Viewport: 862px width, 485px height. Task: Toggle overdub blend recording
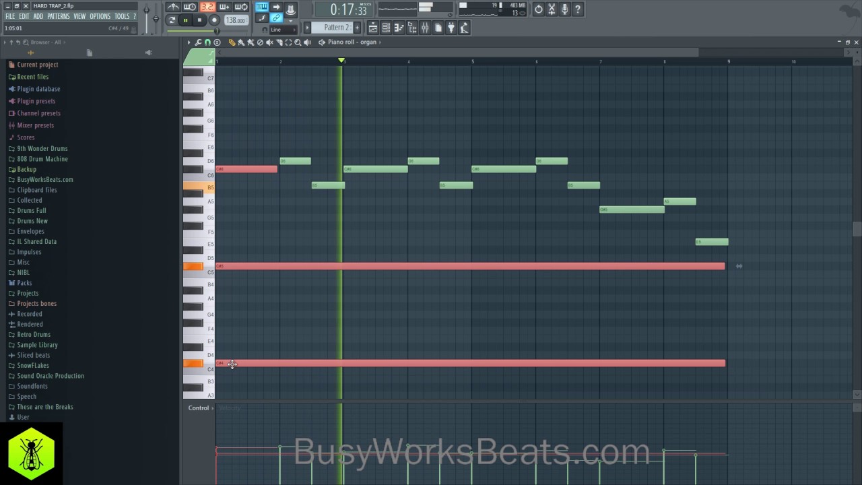click(x=224, y=7)
